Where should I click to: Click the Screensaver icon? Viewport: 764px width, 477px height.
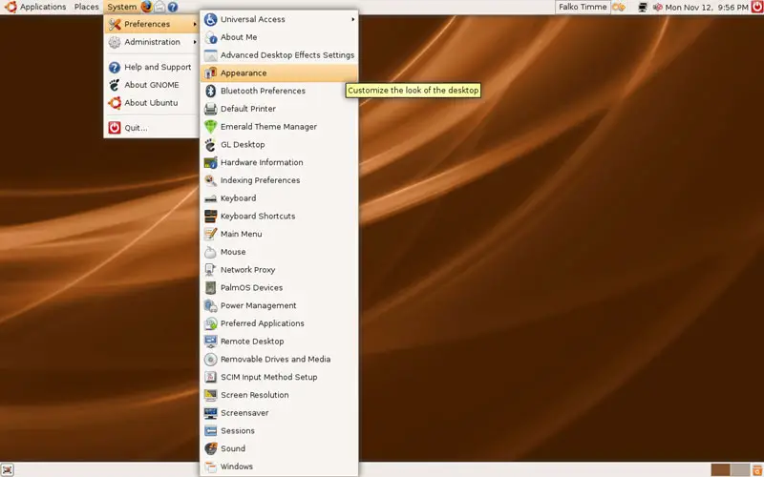tap(210, 413)
